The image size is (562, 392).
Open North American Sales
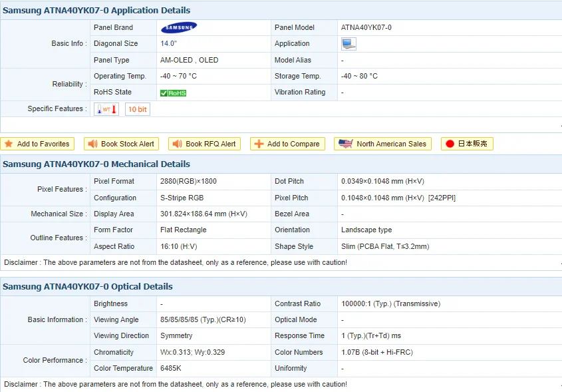[x=383, y=144]
